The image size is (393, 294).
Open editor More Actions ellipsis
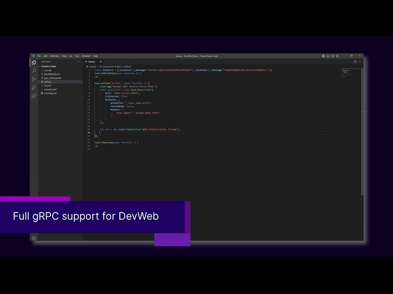359,61
